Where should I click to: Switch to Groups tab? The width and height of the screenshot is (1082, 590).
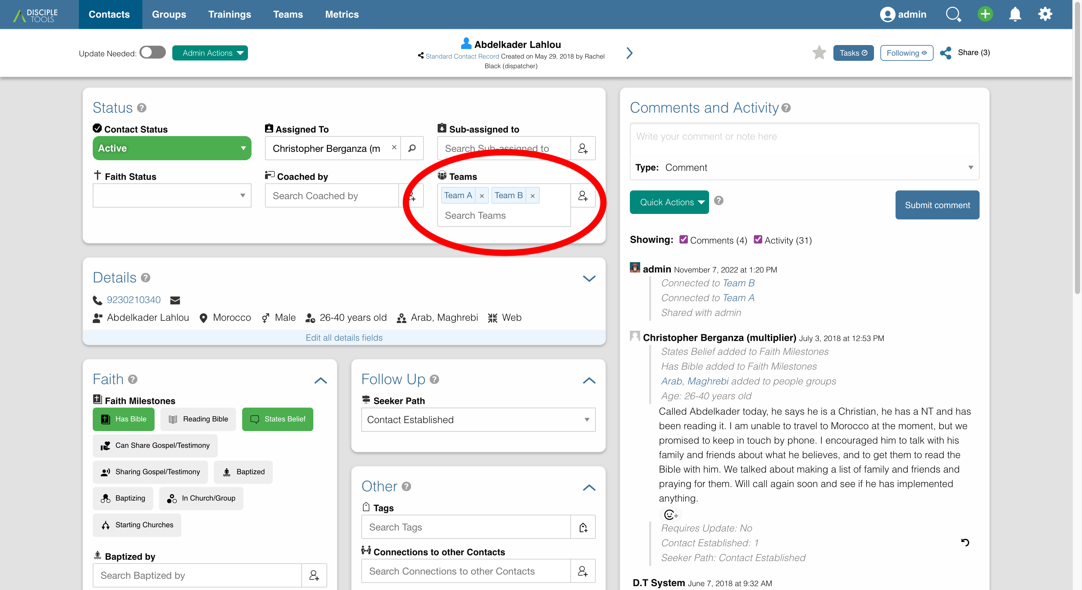tap(169, 14)
